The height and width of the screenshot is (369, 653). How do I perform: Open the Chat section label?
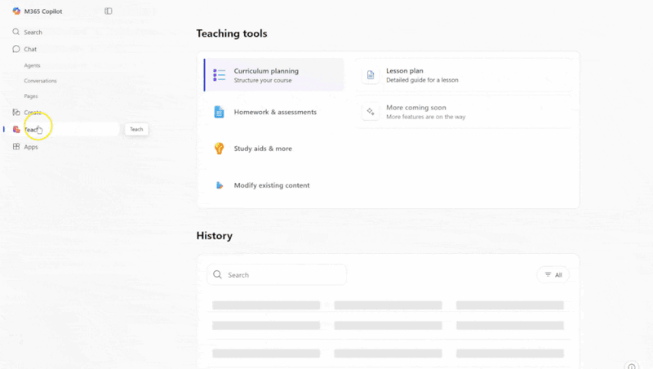coord(30,49)
